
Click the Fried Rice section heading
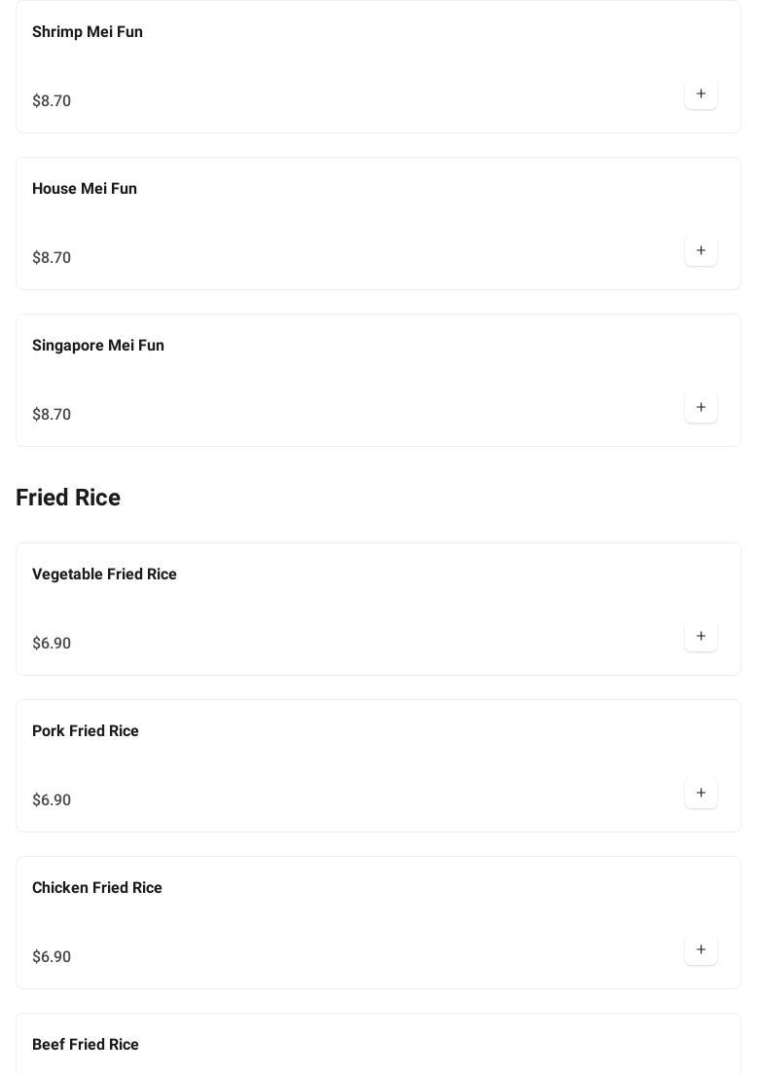[x=68, y=498]
